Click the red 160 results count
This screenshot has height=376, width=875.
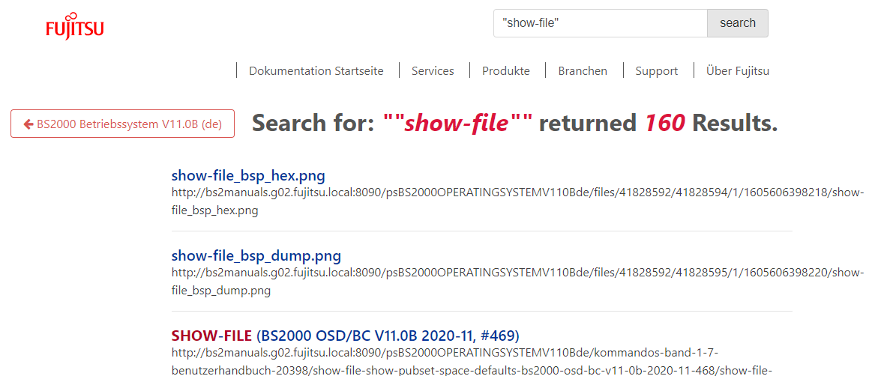664,123
